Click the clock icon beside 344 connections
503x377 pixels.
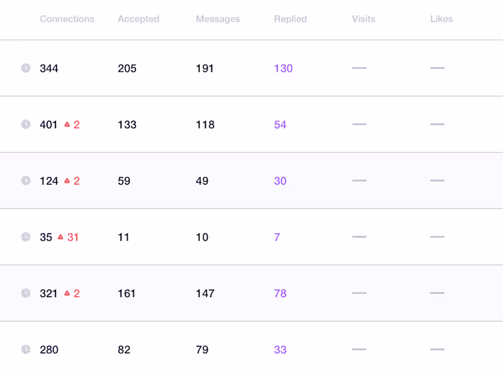pyautogui.click(x=26, y=68)
